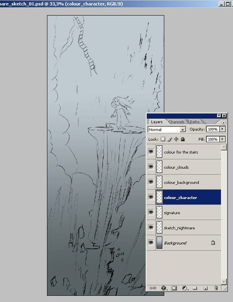Screen dimensions: 233x302
Task: Create new fill or adjustment layer
Action: [185, 288]
